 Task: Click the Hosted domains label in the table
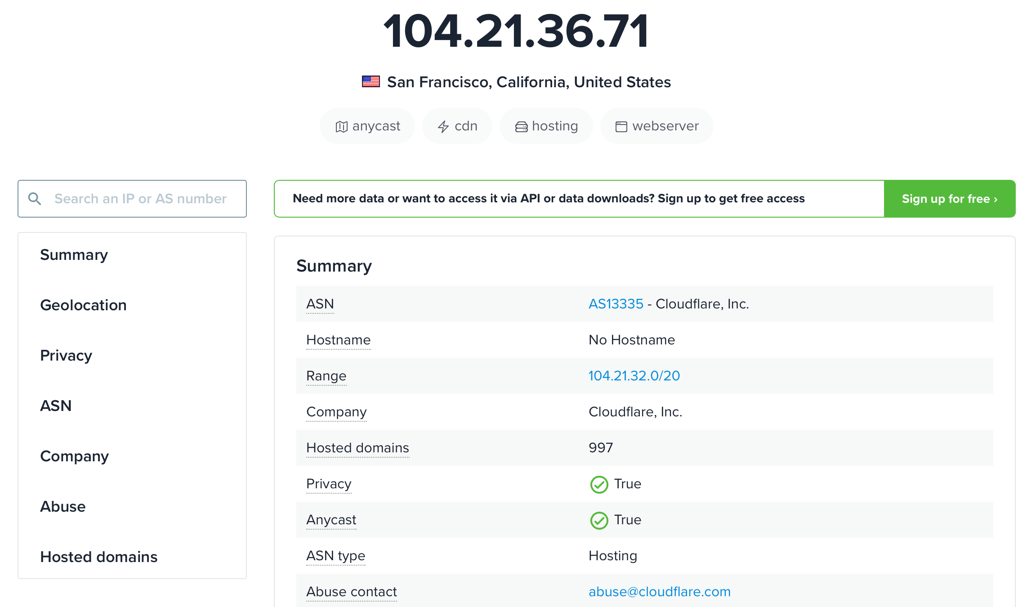357,448
